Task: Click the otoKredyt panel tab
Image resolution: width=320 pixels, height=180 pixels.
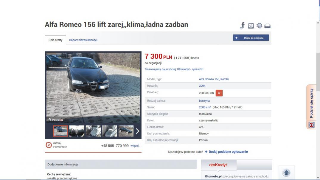Action: [x=219, y=165]
